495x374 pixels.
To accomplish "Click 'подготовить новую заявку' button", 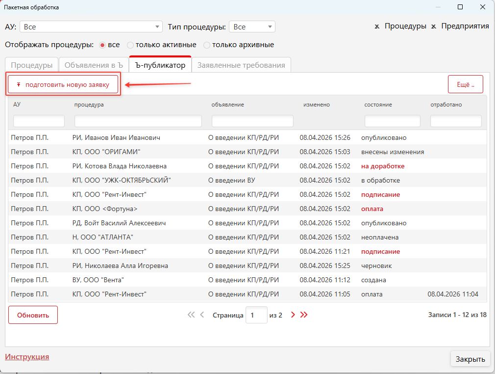I will [x=63, y=84].
